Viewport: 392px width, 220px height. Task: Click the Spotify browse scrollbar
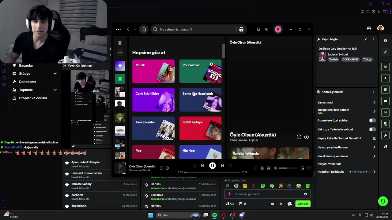click(224, 51)
